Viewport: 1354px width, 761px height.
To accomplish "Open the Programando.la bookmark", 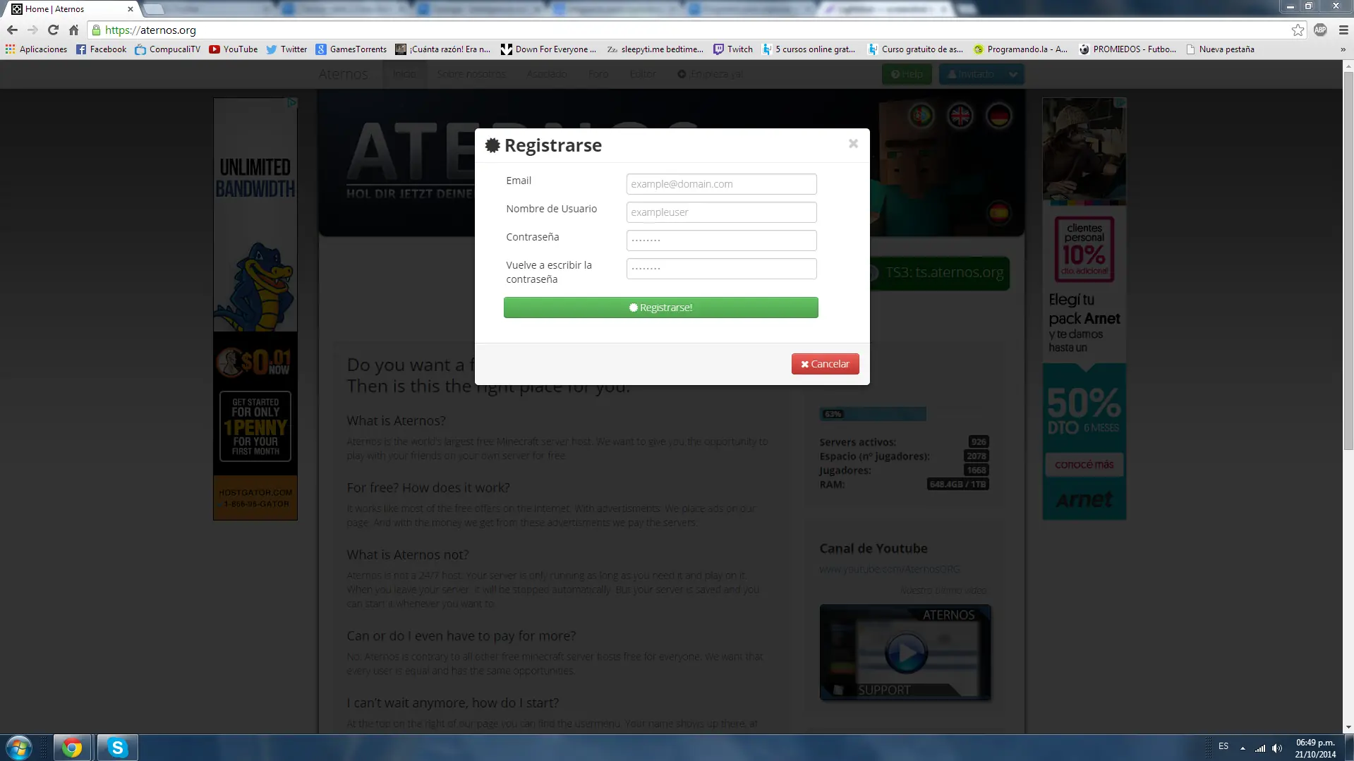I will point(1020,49).
